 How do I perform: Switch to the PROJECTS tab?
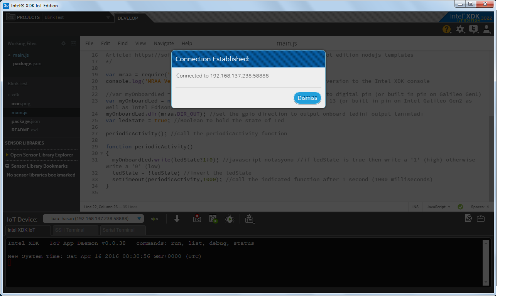(x=23, y=17)
